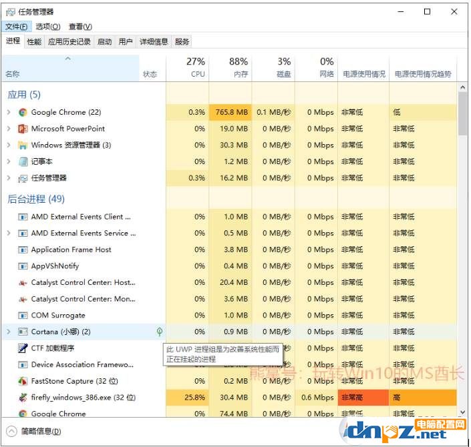The height and width of the screenshot is (447, 471).
Task: Sort processes by 内存 column
Action: click(x=230, y=68)
